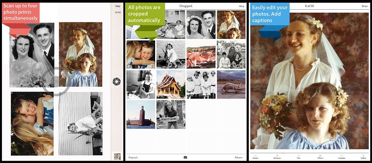The width and height of the screenshot is (372, 163).
Task: Select the wedding couple print in scan area
Action: tap(32, 55)
